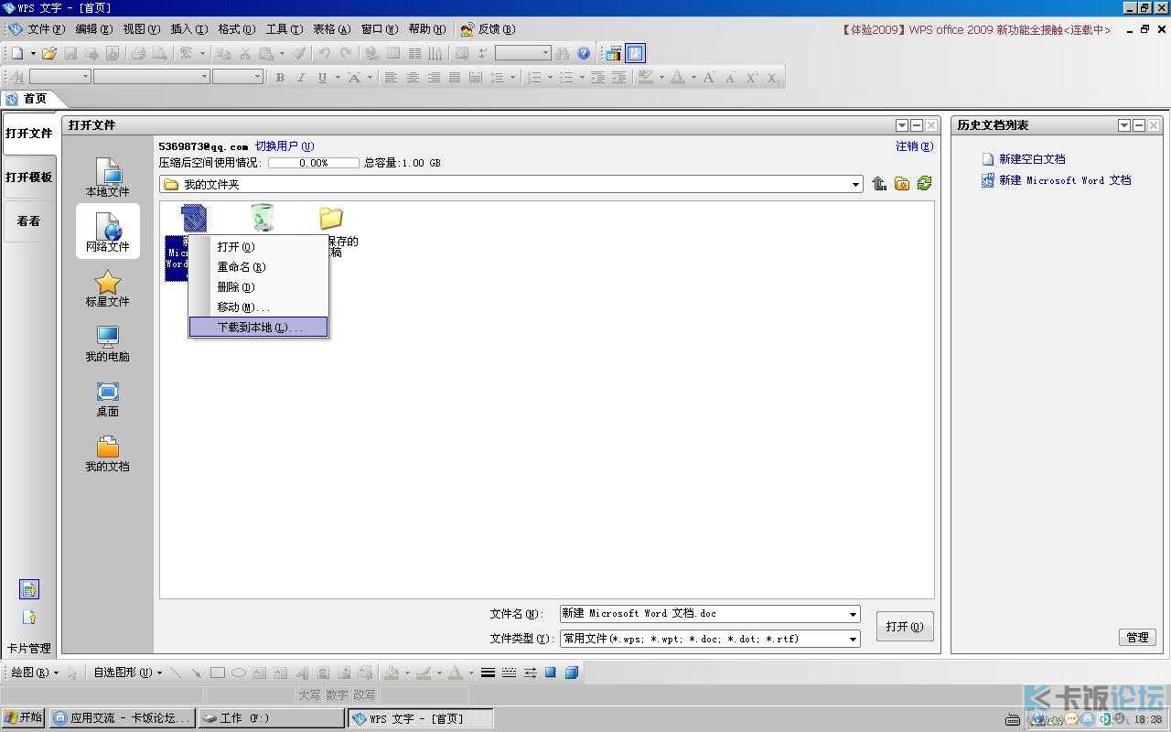1171x732 pixels.
Task: Open 我的电脑 location
Action: 108,344
